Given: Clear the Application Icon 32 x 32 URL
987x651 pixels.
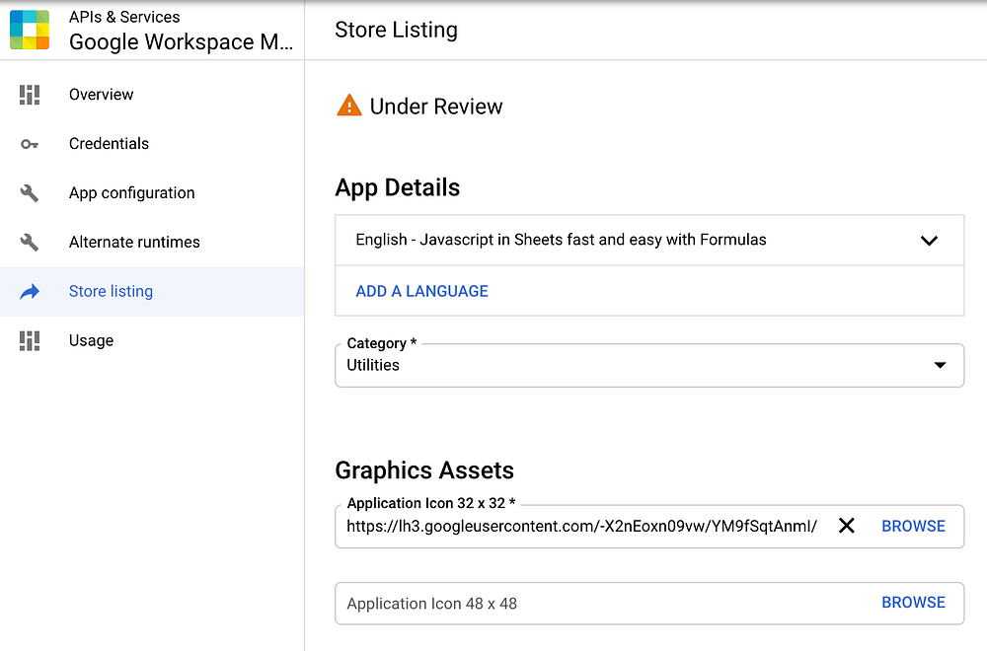Looking at the screenshot, I should pyautogui.click(x=846, y=526).
